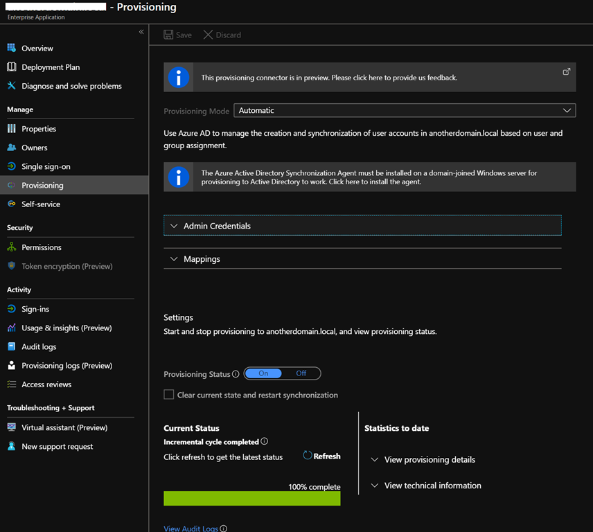Open the Provisioning Mode dropdown
This screenshot has width=593, height=532.
(405, 110)
